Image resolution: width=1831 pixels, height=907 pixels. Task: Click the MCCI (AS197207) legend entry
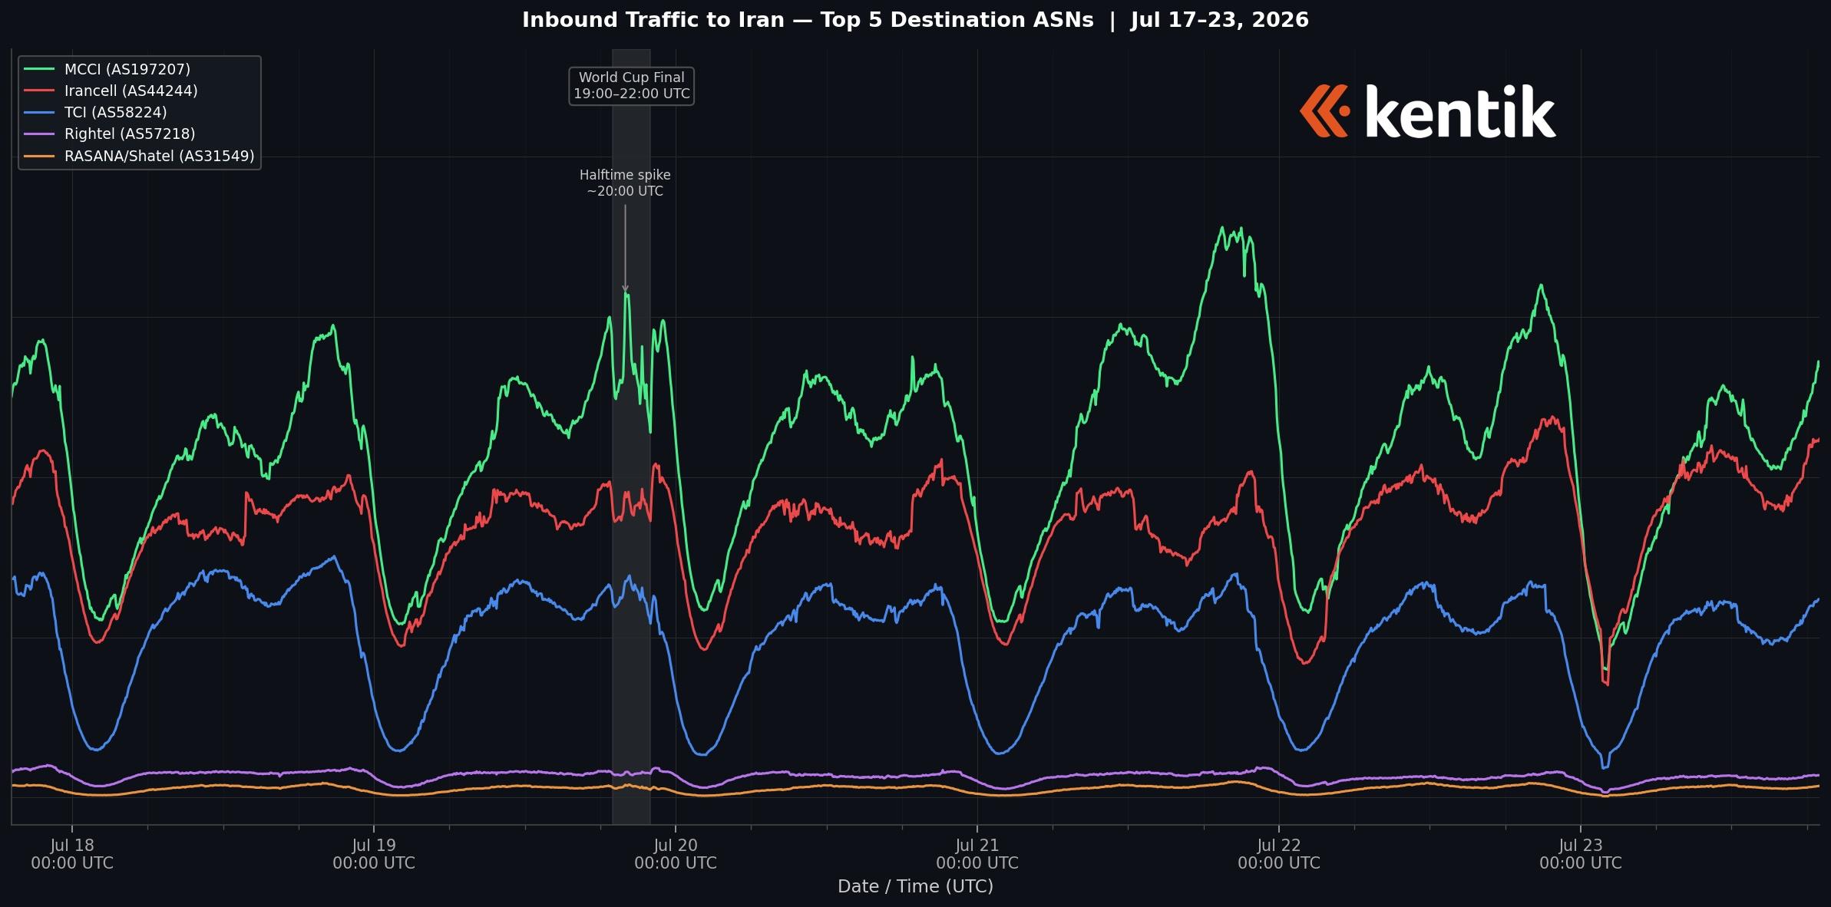[x=107, y=69]
